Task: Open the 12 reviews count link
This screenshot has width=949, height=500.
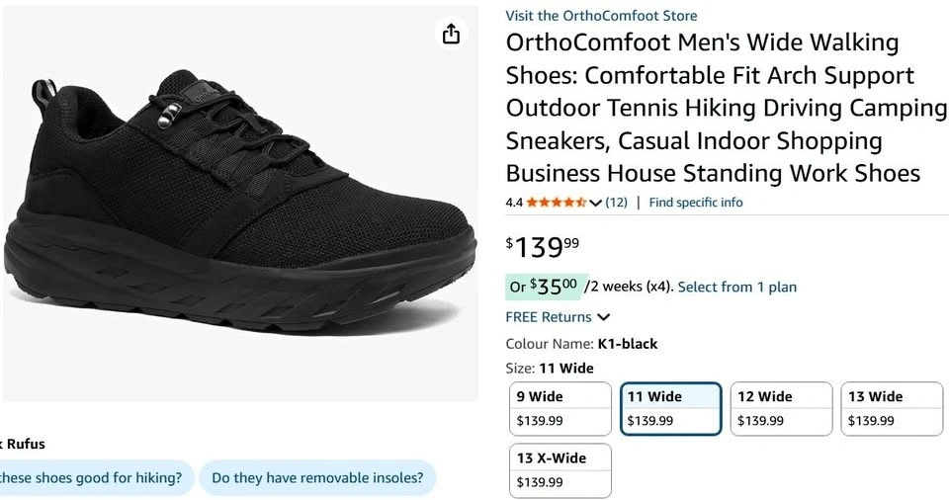Action: (616, 203)
